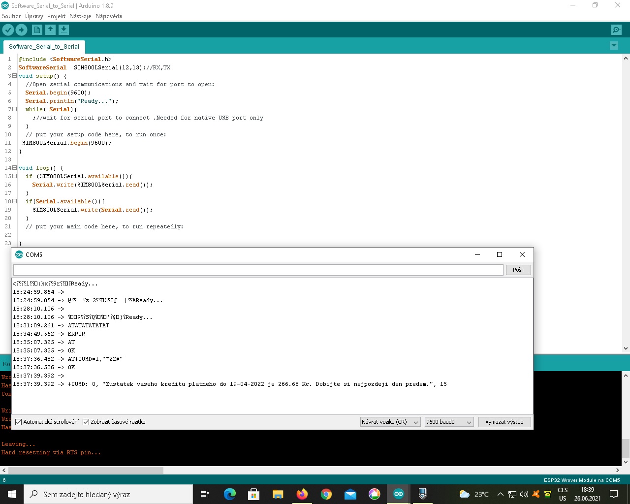Open the Nápověda menu

(109, 16)
